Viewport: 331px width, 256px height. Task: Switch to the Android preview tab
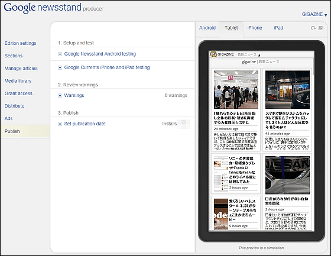pos(207,28)
